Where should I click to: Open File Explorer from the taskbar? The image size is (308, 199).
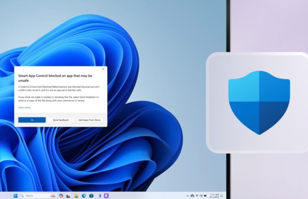[x=76, y=196]
